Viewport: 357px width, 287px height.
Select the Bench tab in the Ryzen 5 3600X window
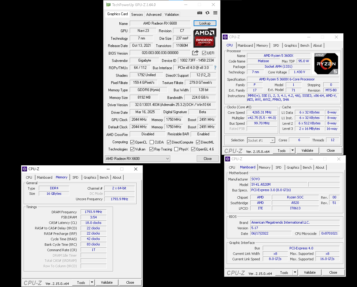tap(305, 46)
